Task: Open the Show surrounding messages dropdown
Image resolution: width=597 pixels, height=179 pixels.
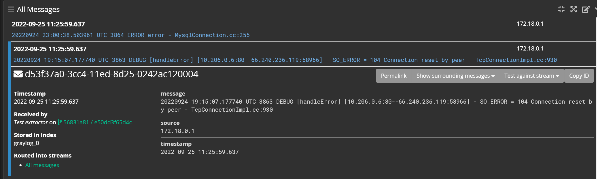Action: coord(455,76)
